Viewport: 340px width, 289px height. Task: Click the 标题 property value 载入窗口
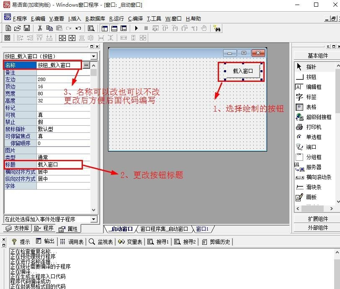pyautogui.click(x=63, y=165)
